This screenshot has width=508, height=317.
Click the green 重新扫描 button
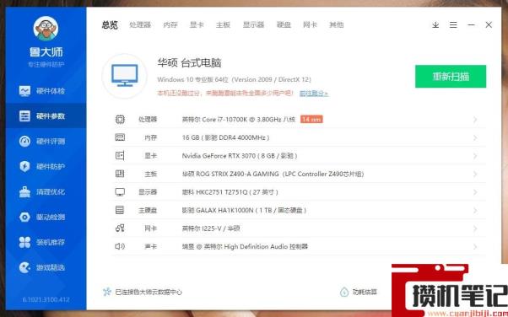click(x=451, y=77)
